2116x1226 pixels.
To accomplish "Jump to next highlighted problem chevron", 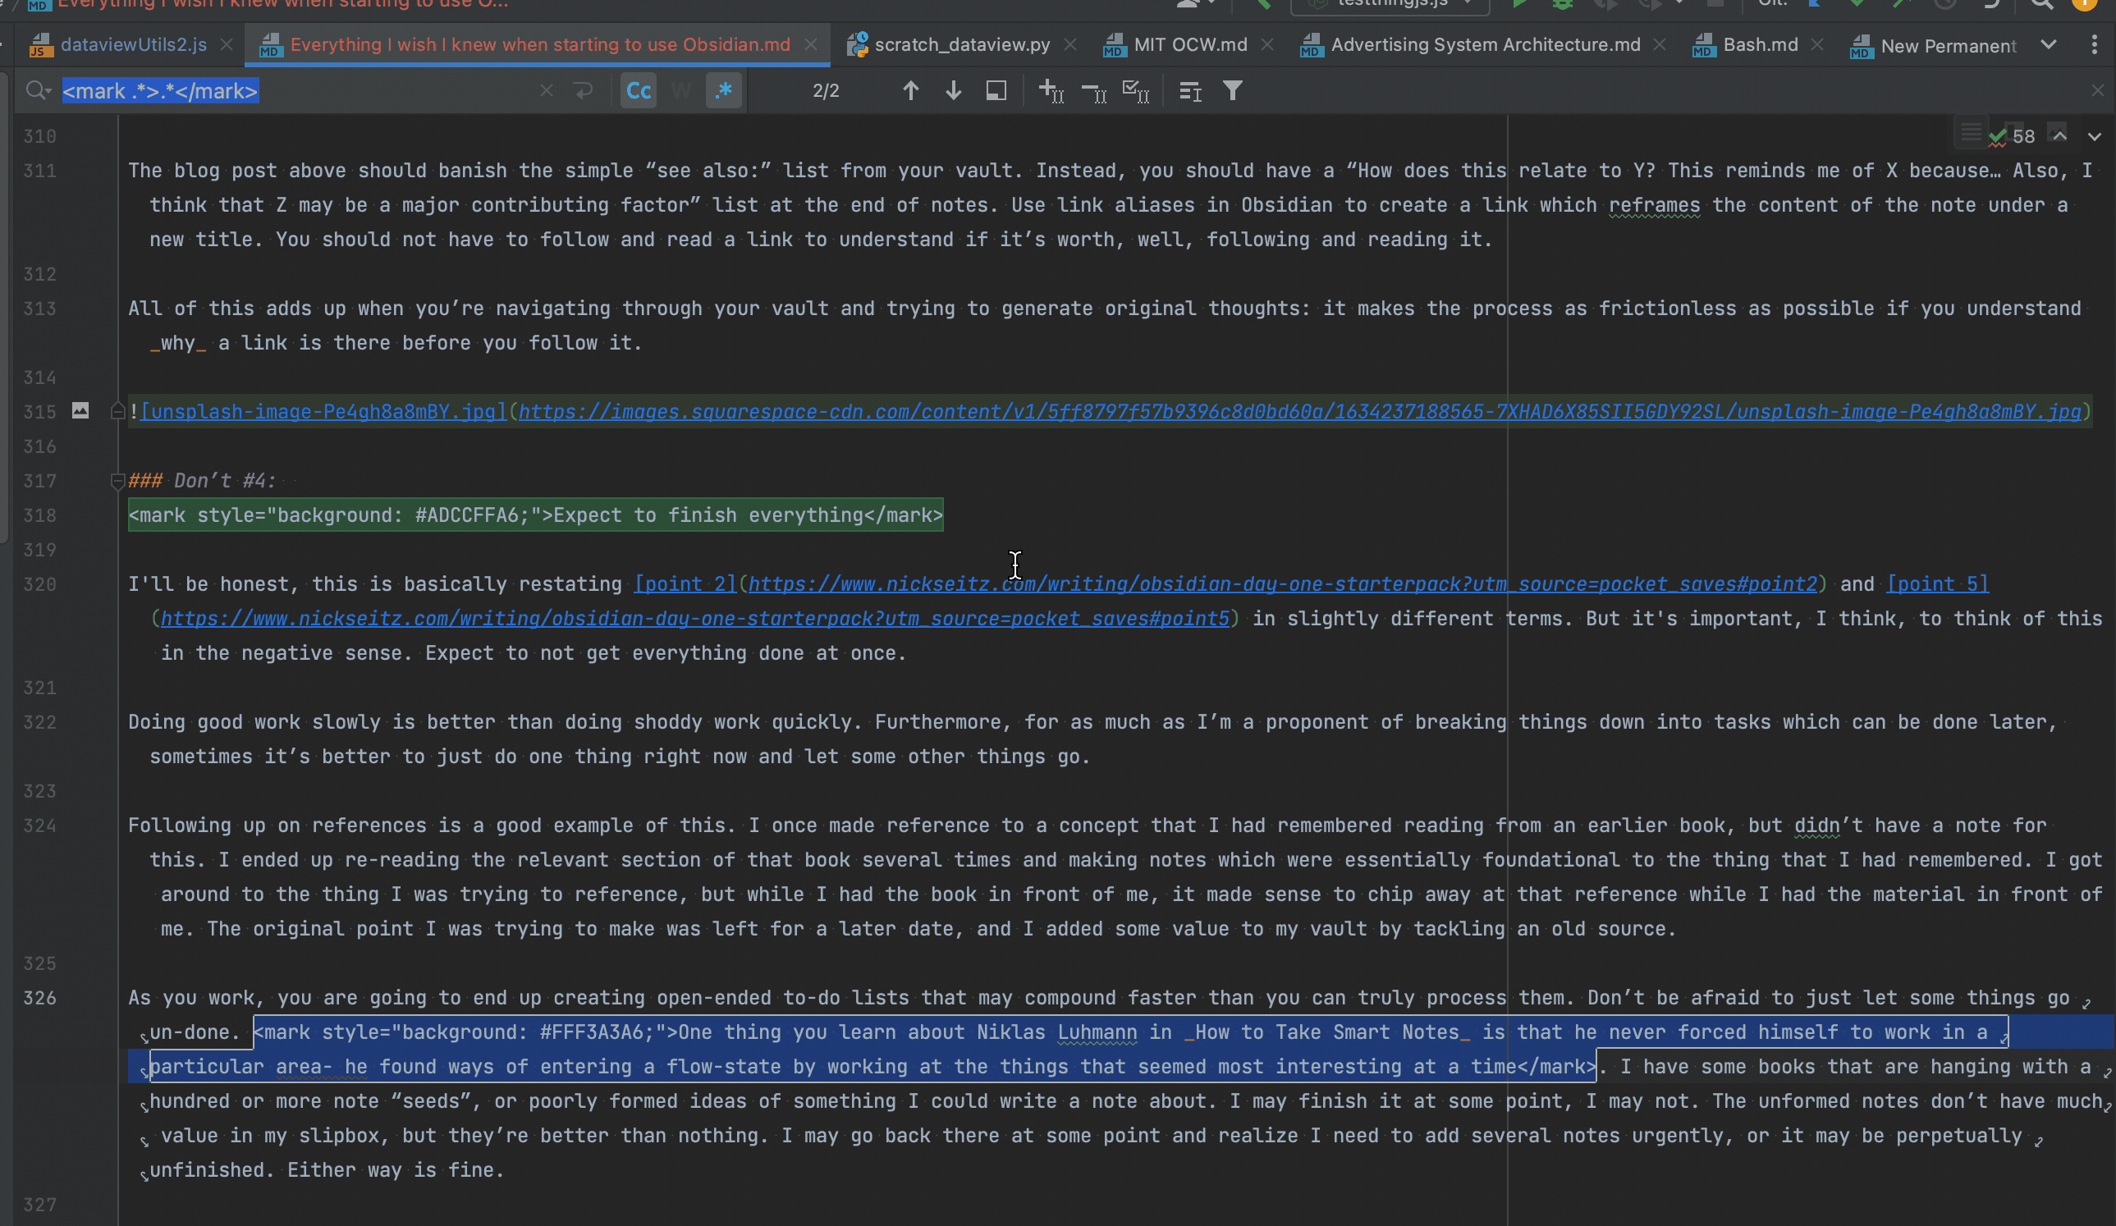I will pos(2094,136).
